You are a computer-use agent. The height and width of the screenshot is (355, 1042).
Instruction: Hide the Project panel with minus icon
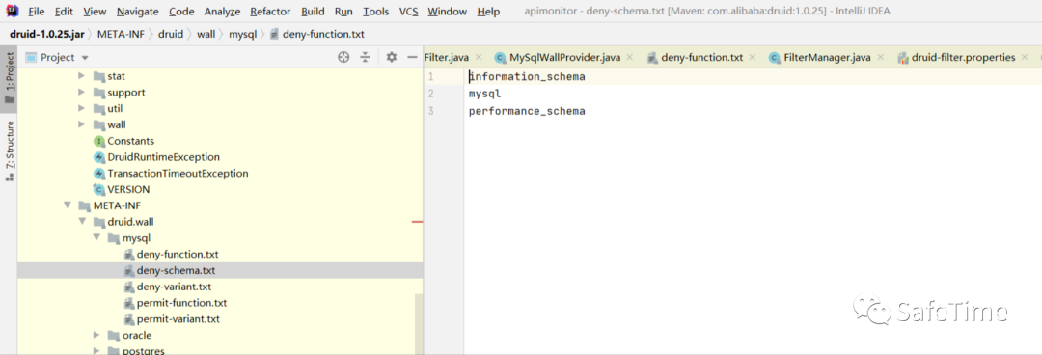pyautogui.click(x=412, y=57)
